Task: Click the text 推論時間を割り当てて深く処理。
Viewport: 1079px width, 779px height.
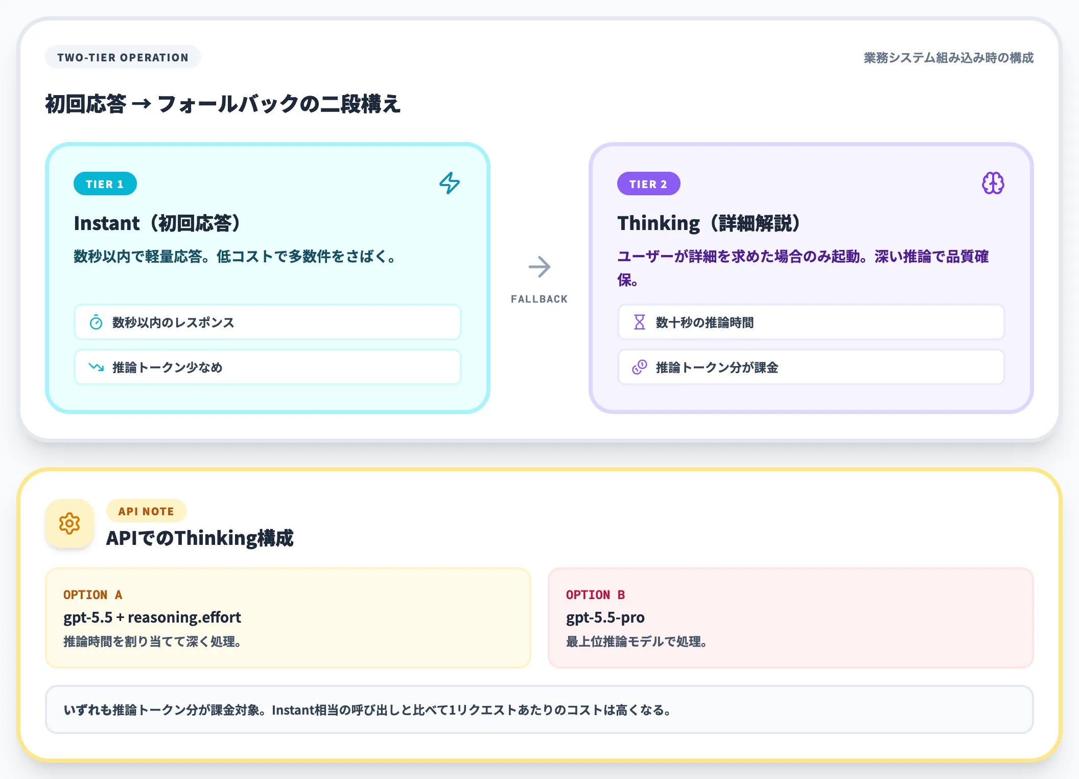Action: pyautogui.click(x=152, y=641)
